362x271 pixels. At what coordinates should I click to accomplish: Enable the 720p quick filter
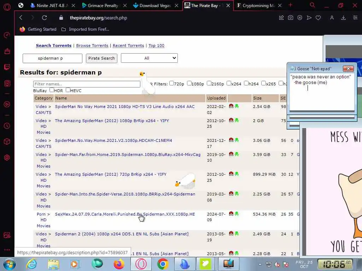point(171,83)
